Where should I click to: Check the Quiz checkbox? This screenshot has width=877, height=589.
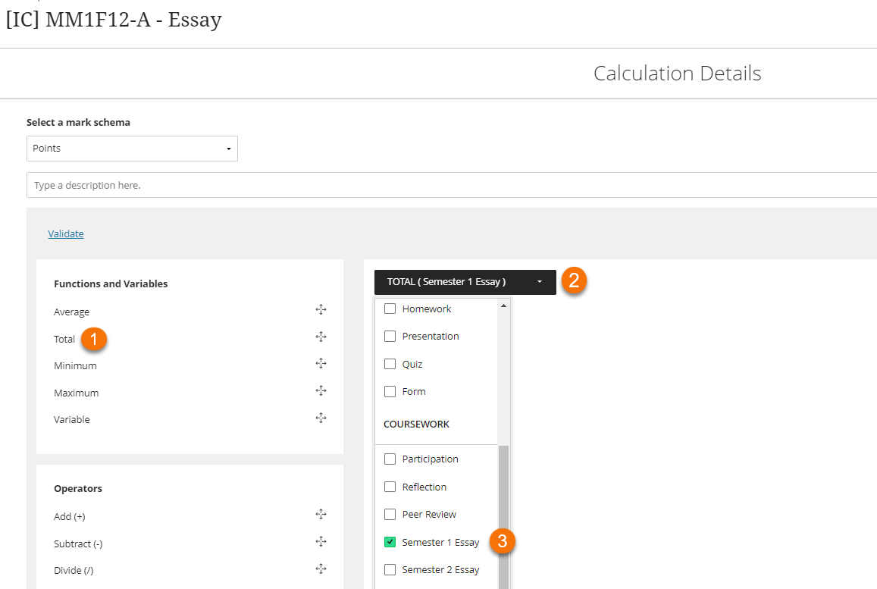click(390, 364)
